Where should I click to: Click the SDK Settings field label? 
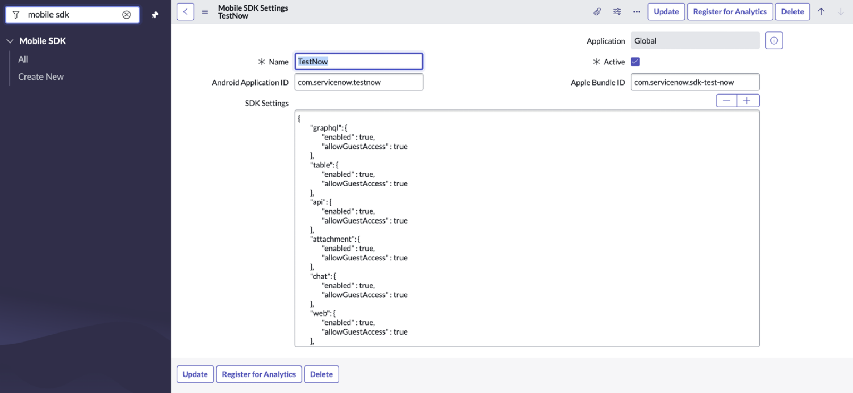267,104
